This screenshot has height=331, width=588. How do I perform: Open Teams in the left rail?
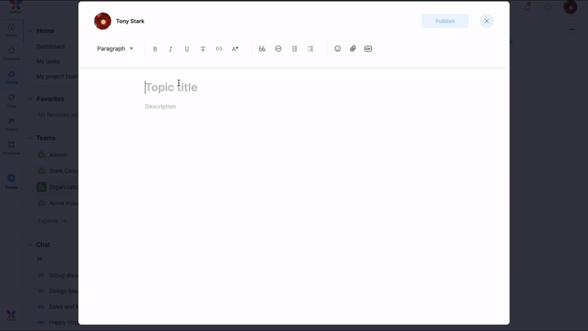[x=11, y=77]
